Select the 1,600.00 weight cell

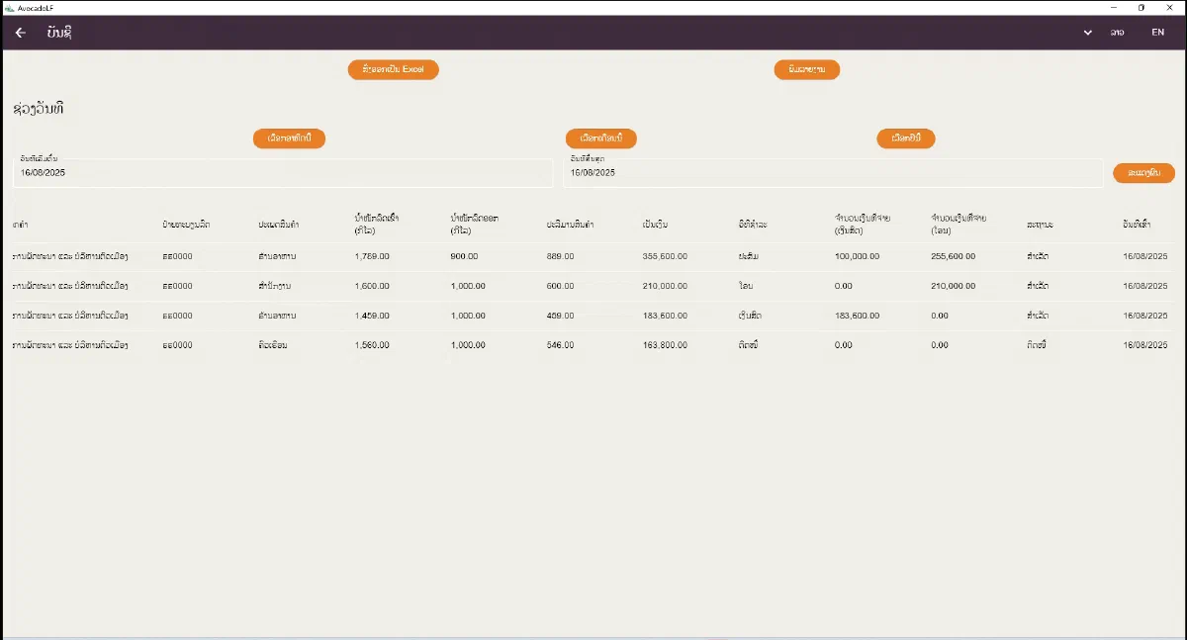point(372,286)
